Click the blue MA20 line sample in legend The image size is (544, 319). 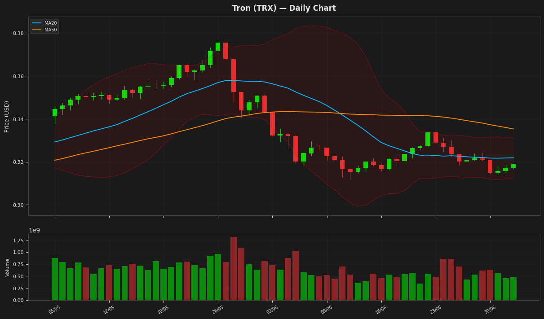pos(37,23)
